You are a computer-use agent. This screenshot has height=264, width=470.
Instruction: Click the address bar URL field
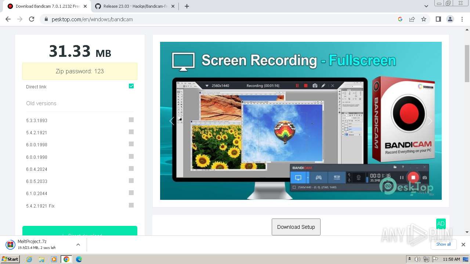tap(220, 19)
